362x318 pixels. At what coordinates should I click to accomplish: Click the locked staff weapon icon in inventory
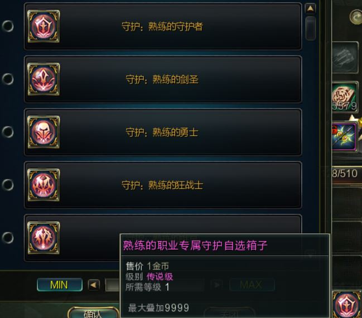(344, 137)
